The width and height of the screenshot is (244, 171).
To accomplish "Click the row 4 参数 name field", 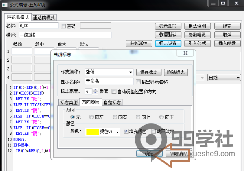I will coord(22,77).
